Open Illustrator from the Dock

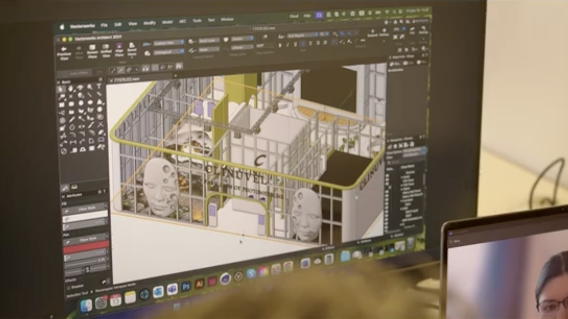coord(199,284)
